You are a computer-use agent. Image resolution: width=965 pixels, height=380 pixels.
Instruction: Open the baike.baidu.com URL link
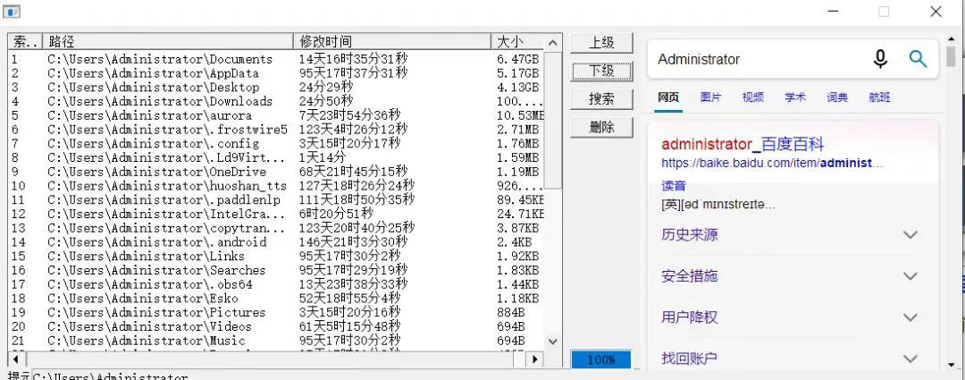click(x=772, y=164)
